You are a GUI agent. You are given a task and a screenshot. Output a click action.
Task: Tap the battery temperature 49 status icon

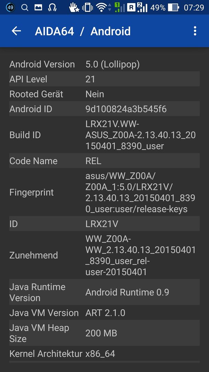point(10,8)
